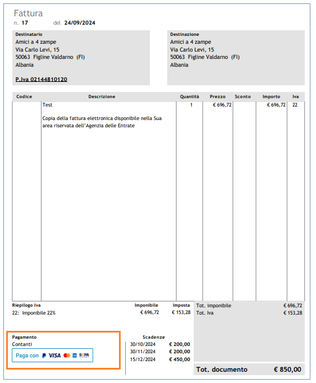Select the Tot. imponibile amount € 696,72
The image size is (316, 383).
[x=293, y=306]
